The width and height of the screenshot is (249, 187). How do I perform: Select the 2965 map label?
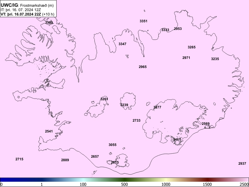143,67
